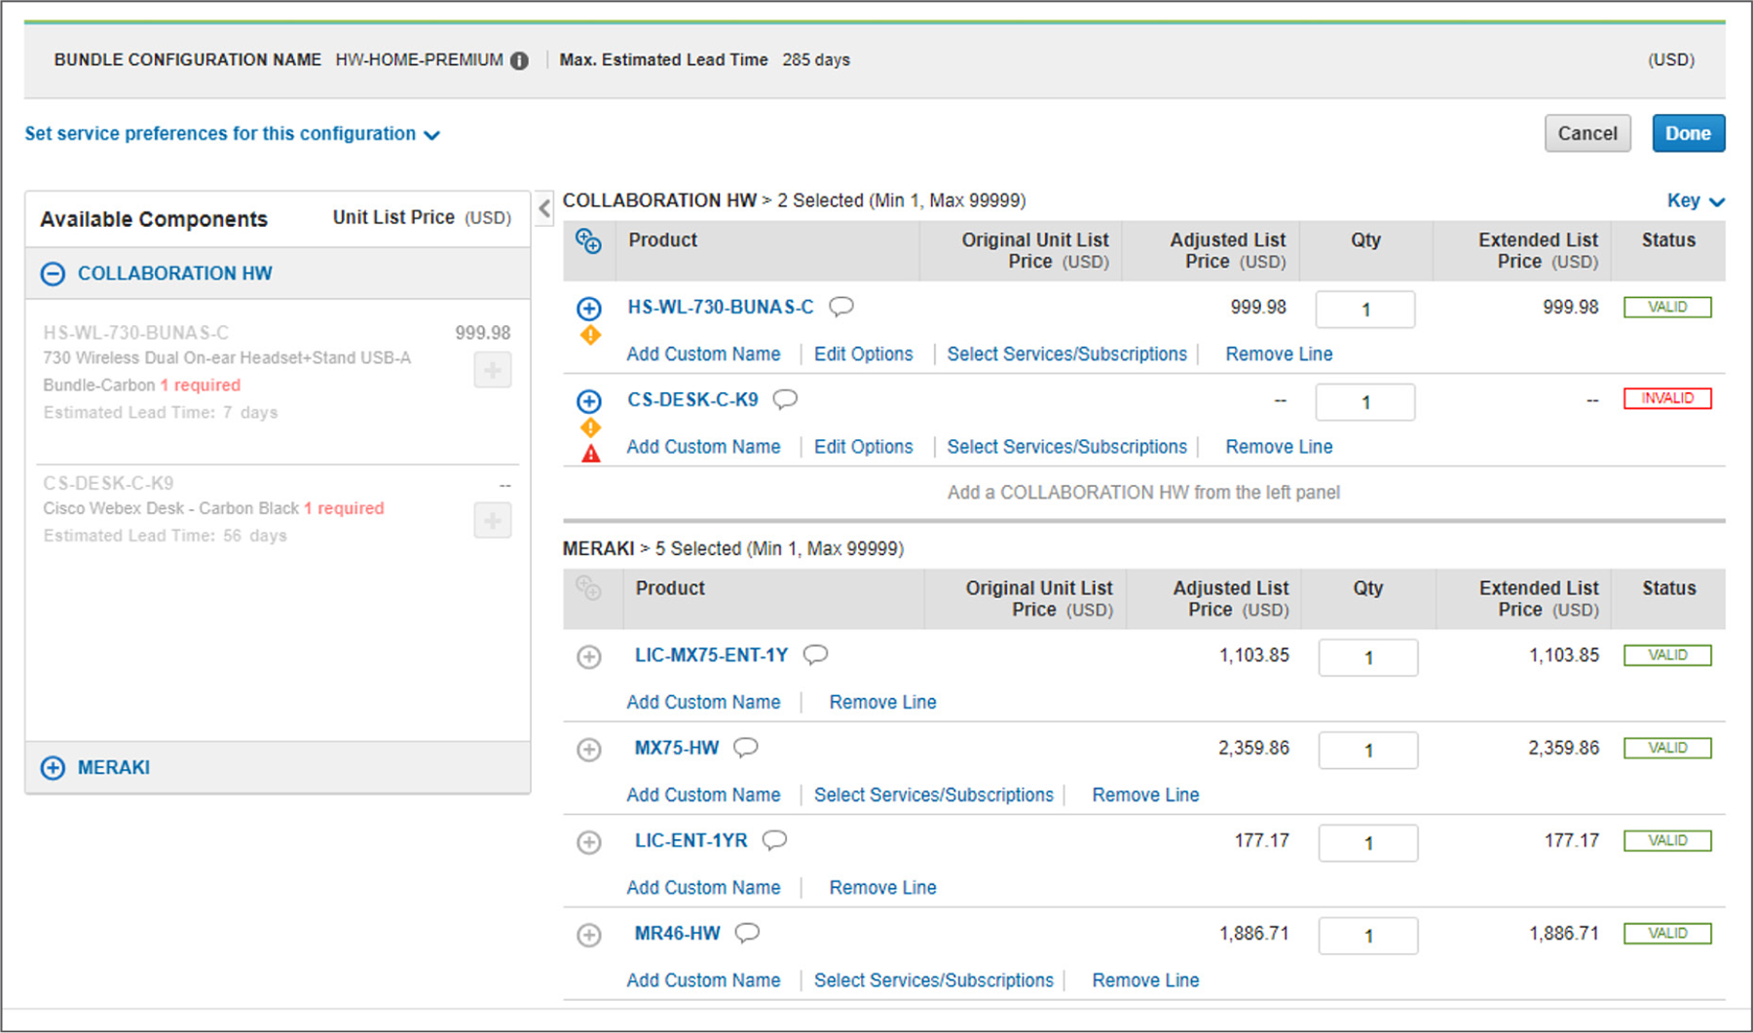The height and width of the screenshot is (1033, 1753).
Task: Add Custom Name for HS-WL-730-BUNAS-C
Action: pos(703,354)
